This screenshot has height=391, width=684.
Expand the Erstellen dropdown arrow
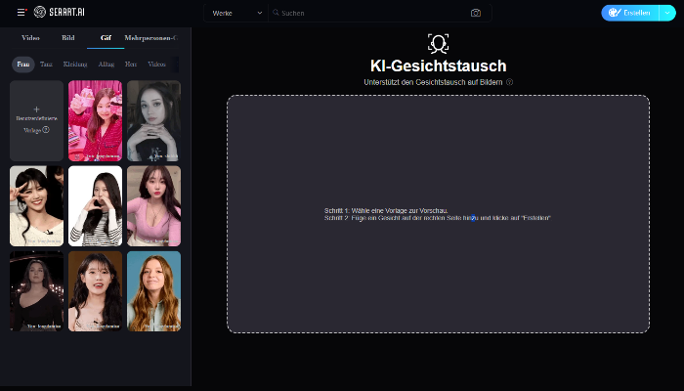point(667,13)
